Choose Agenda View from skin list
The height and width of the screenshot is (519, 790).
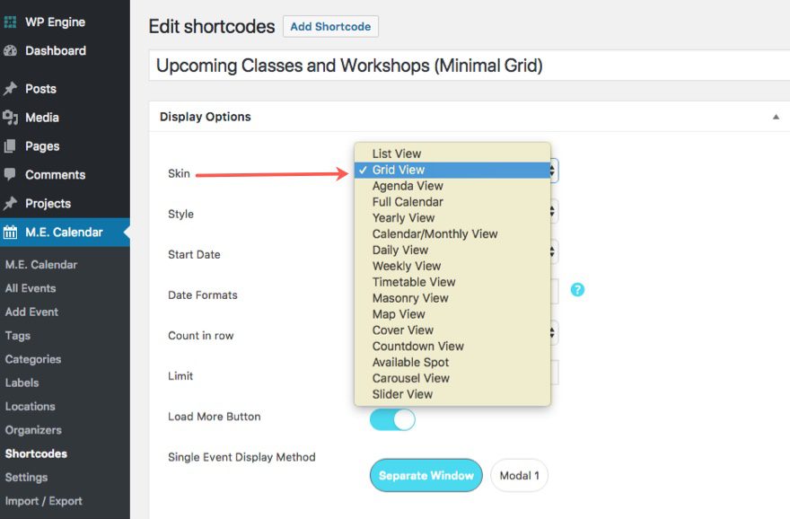(408, 186)
